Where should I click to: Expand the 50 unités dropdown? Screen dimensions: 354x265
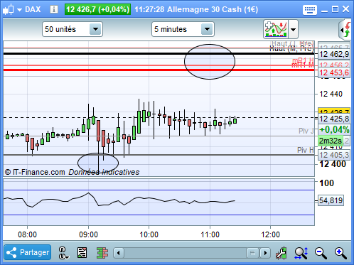[x=95, y=29]
